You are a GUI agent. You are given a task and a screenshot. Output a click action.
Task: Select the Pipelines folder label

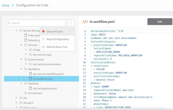(x=33, y=84)
